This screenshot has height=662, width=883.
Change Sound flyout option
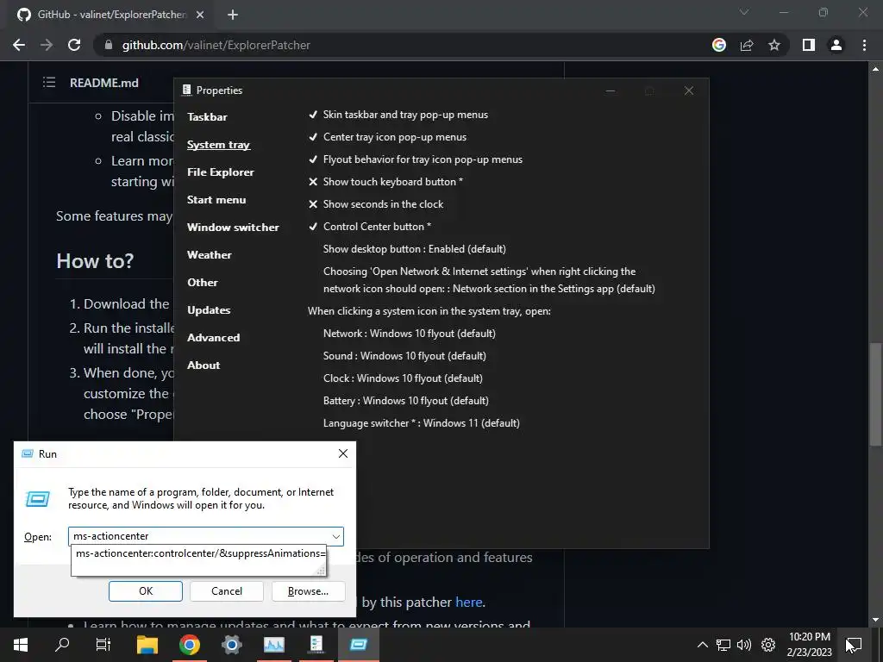[x=404, y=356]
